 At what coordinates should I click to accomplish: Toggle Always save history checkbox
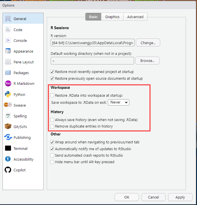click(52, 120)
